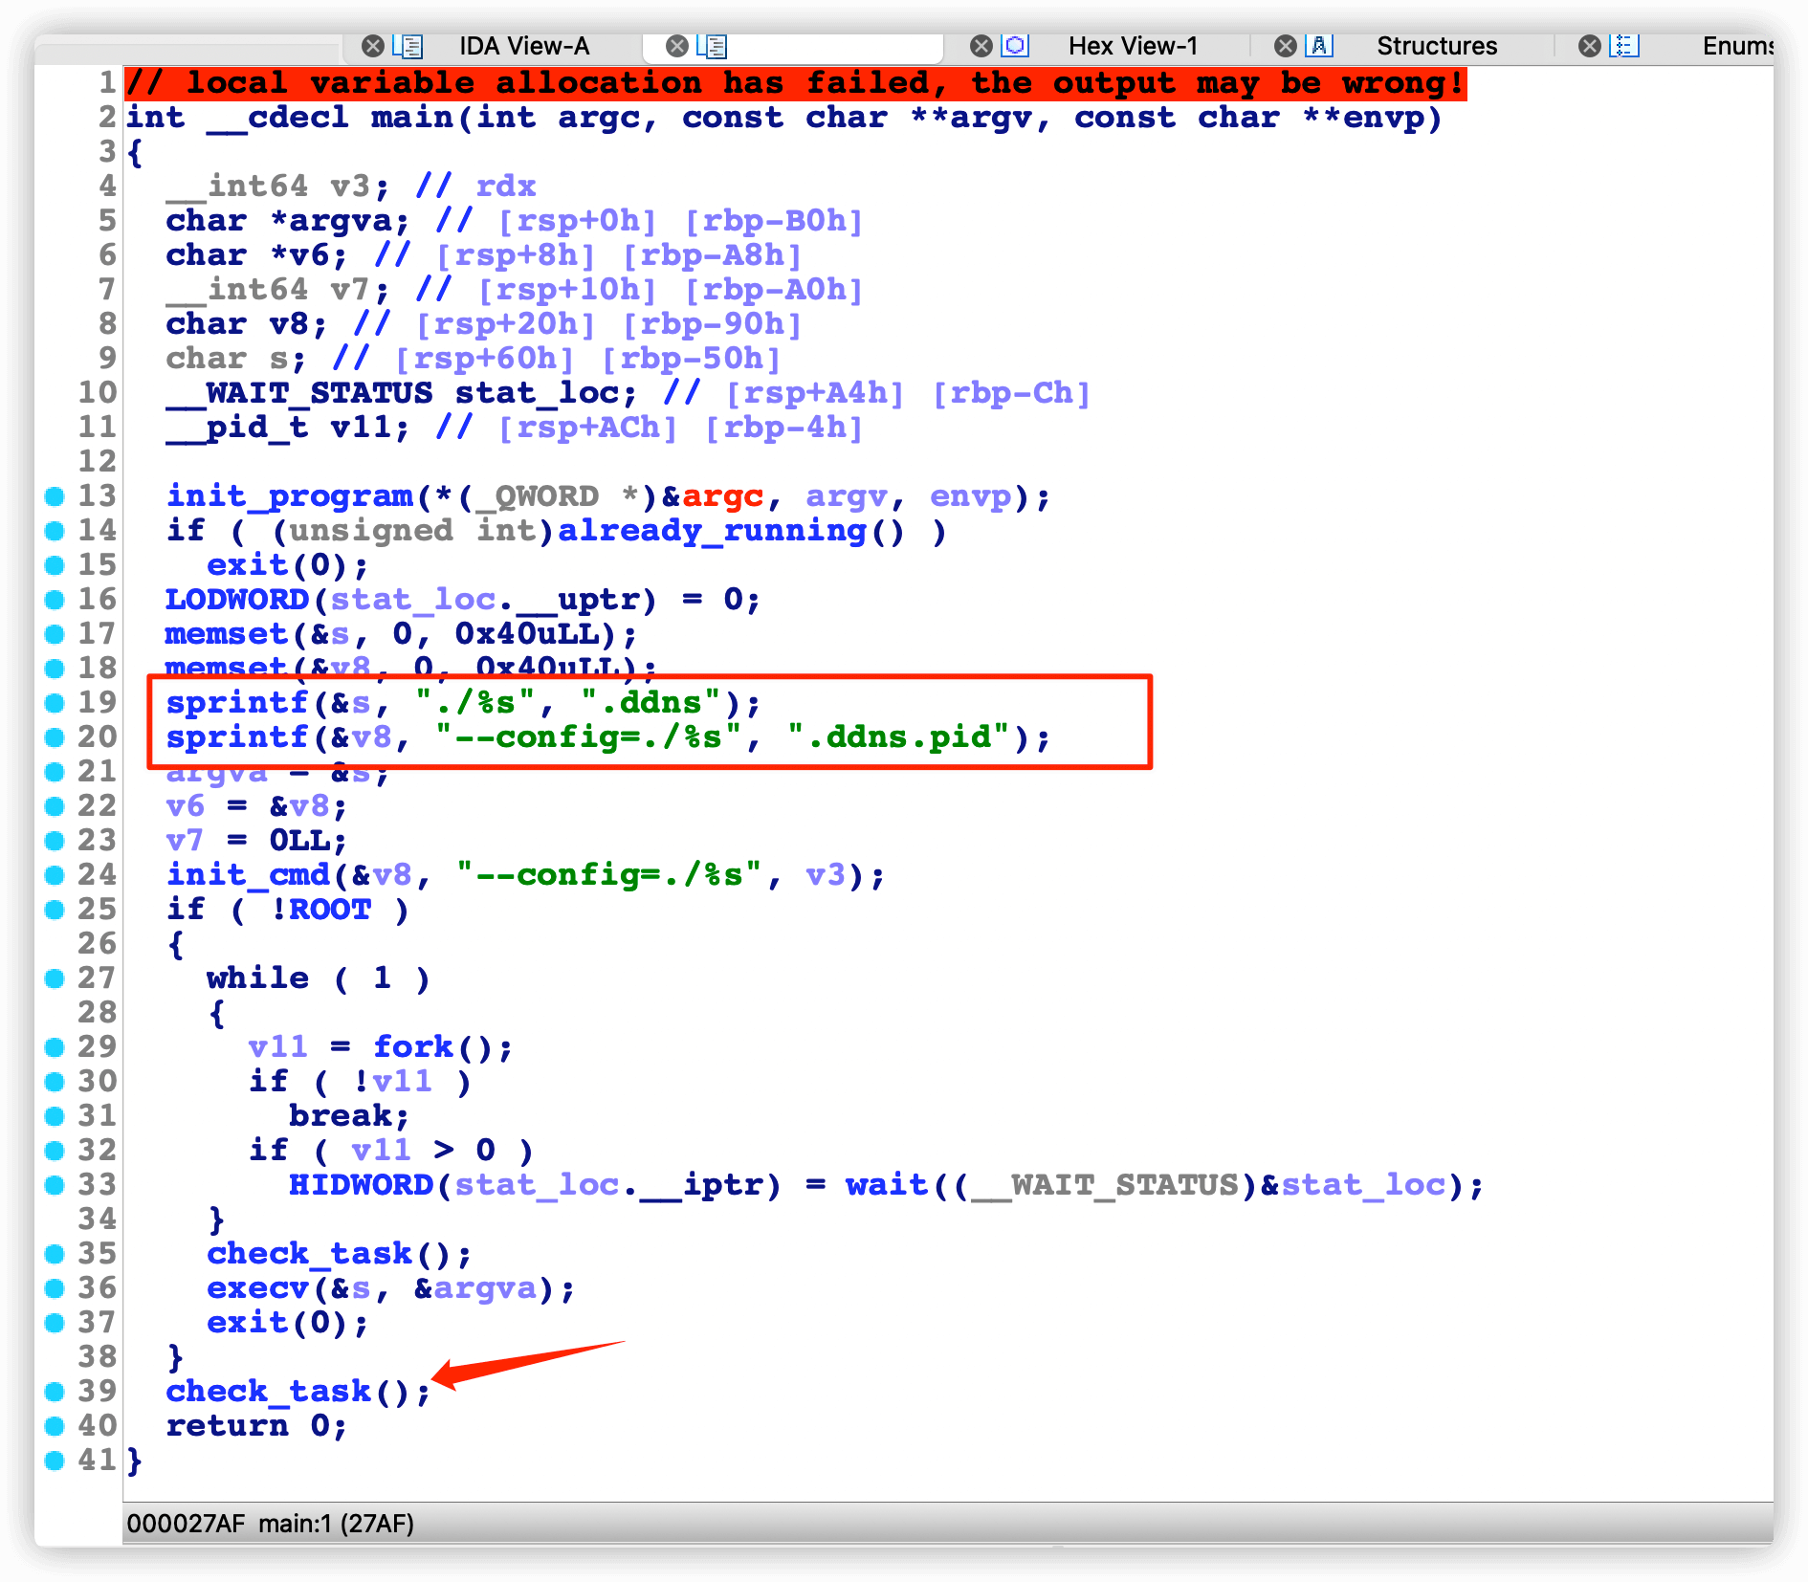The image size is (1808, 1582).
Task: Switch to the IDA View-A tab
Action: tap(524, 46)
